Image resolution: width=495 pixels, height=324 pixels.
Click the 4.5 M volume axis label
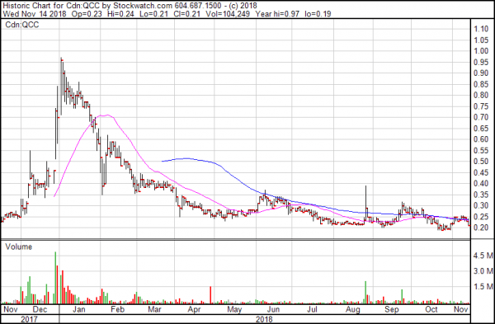pyautogui.click(x=483, y=256)
